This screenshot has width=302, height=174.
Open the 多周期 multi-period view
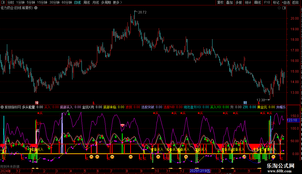106,2
